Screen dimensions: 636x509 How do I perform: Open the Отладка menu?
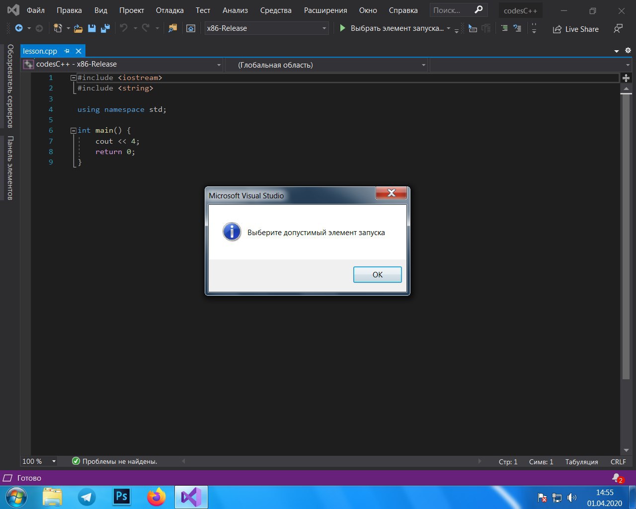coord(170,10)
